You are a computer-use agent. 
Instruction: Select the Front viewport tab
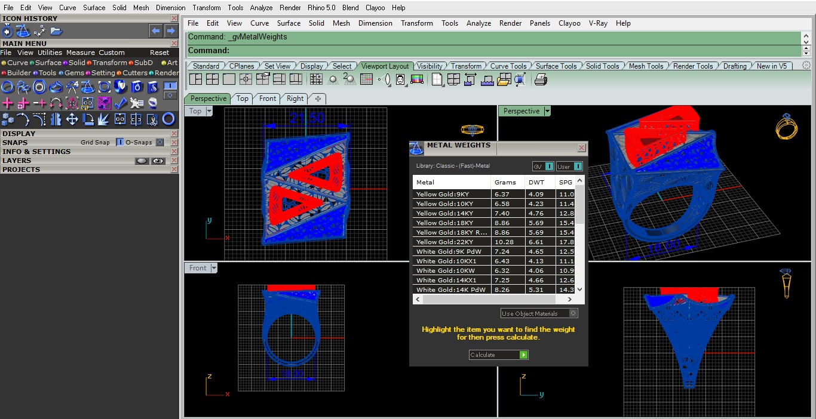[268, 98]
